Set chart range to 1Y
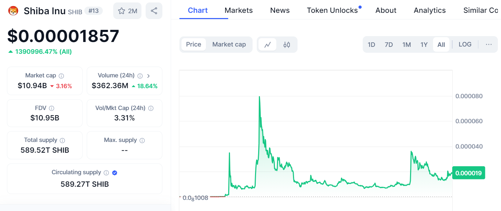Image resolution: width=501 pixels, height=211 pixels. 424,44
